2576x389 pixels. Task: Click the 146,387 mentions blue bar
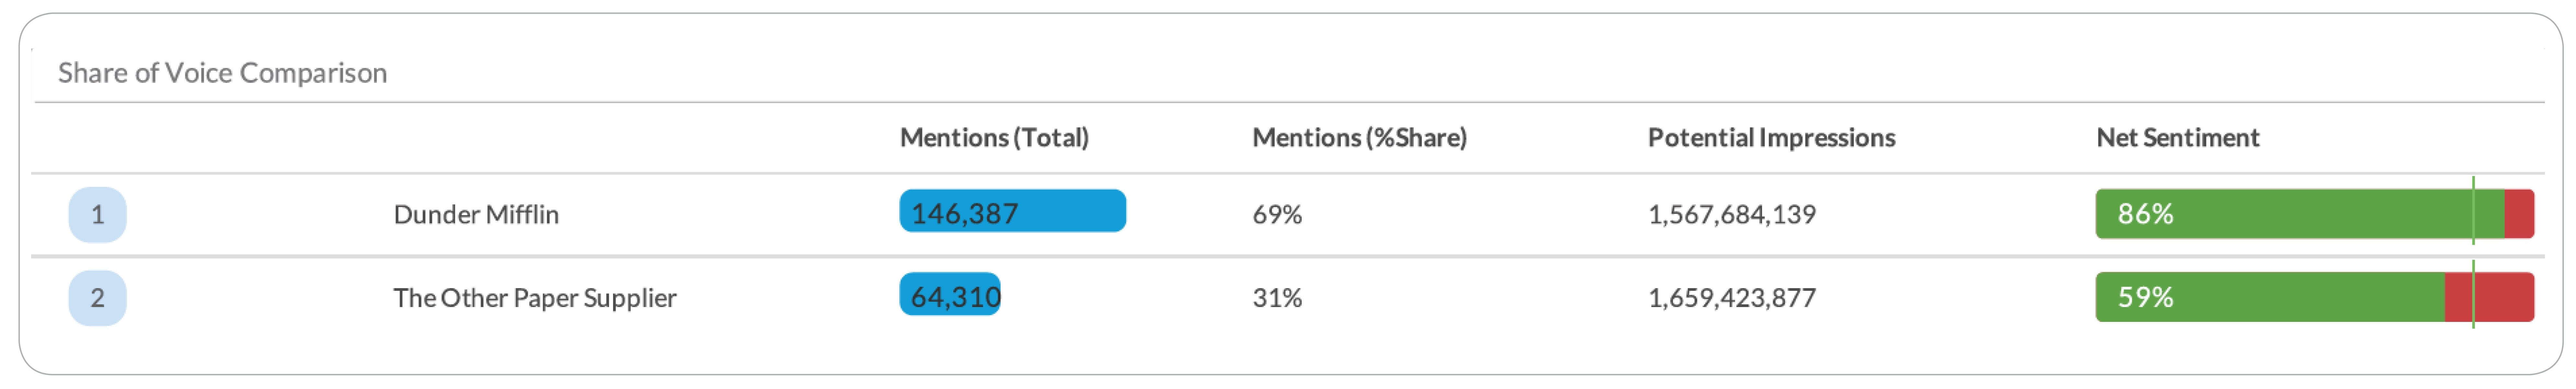click(1012, 211)
